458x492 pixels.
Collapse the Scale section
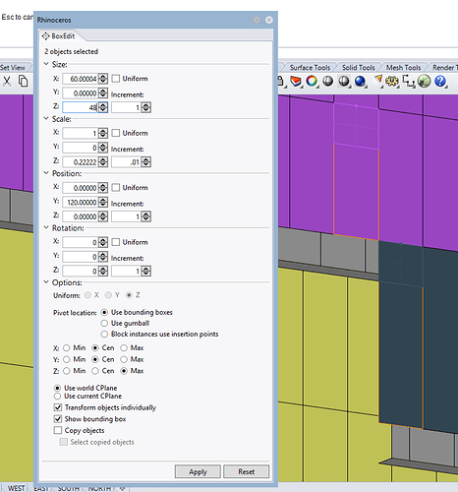(x=46, y=118)
